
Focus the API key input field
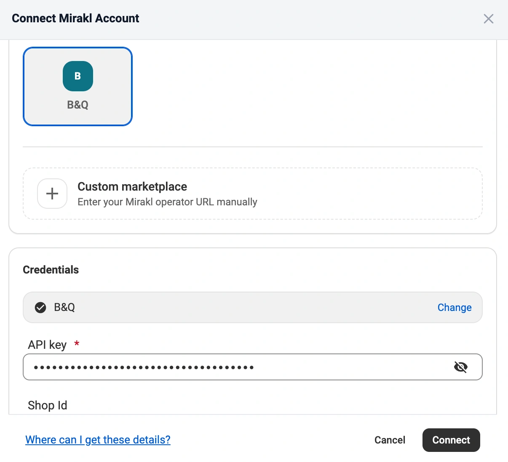253,367
